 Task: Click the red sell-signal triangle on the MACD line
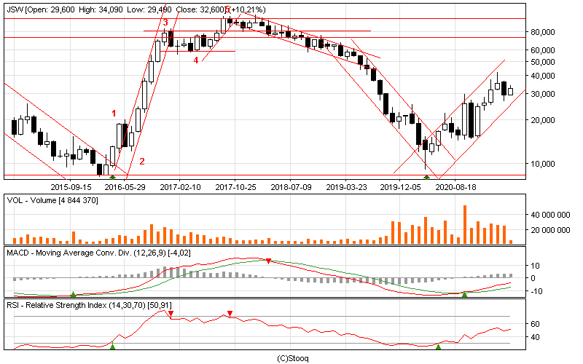coord(268,261)
